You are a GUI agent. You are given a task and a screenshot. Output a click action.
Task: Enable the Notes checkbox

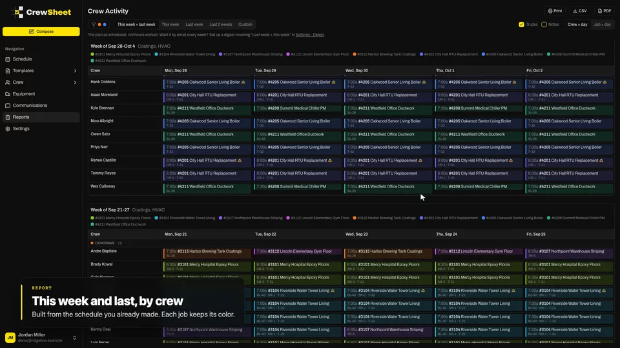pos(544,24)
